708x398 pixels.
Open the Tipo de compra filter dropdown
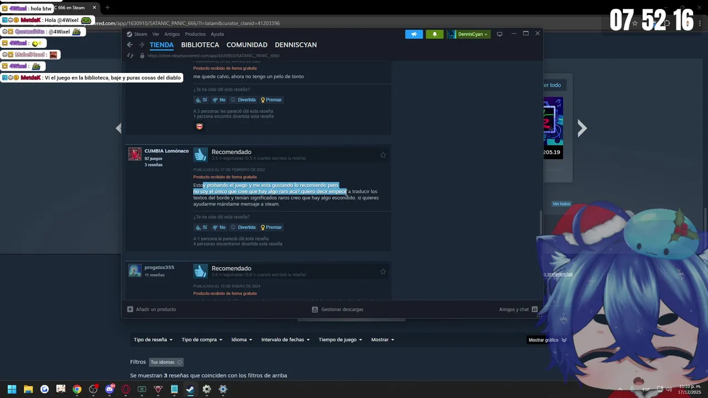coord(202,340)
